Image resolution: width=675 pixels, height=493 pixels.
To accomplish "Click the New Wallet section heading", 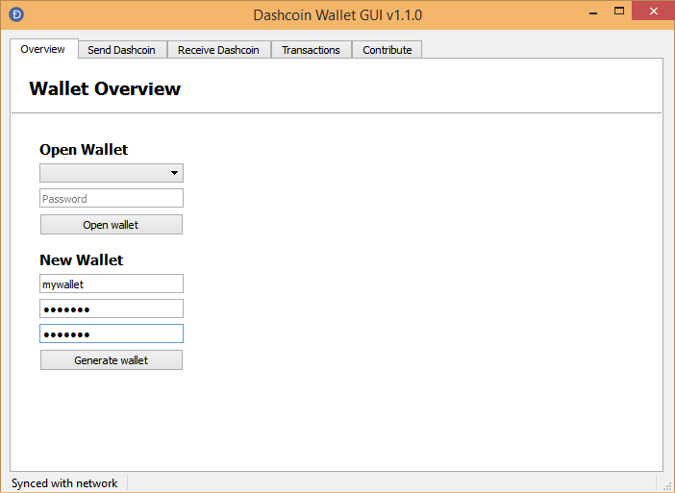I will click(82, 260).
